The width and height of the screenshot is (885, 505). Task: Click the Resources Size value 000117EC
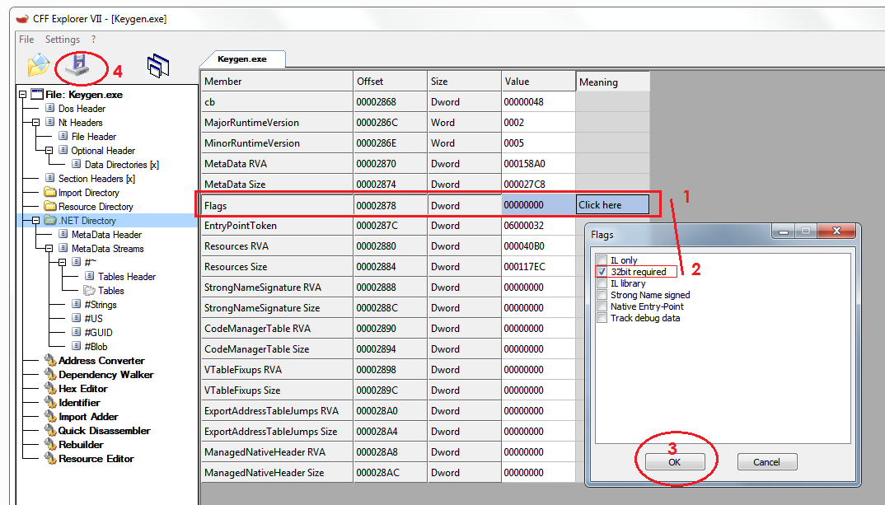[x=538, y=267]
